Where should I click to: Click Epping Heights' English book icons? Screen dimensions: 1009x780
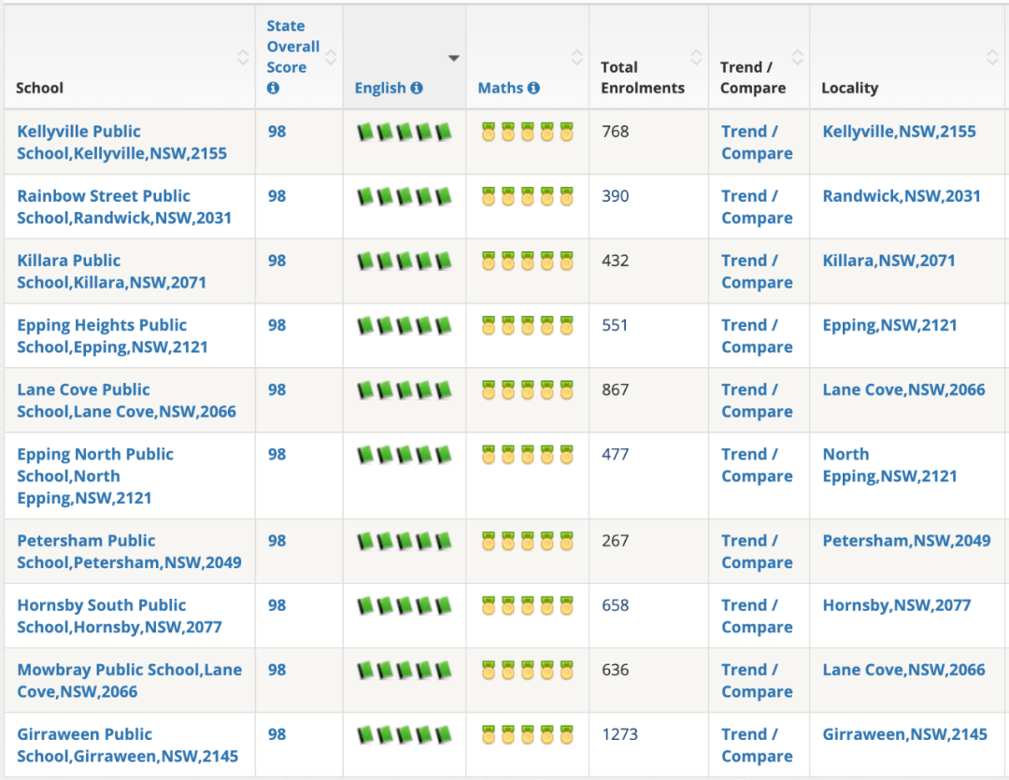pyautogui.click(x=405, y=326)
